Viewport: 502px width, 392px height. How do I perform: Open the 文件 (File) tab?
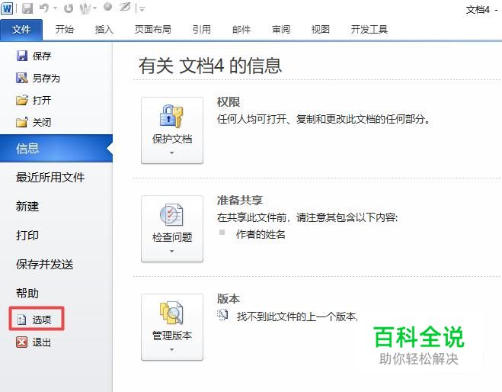tap(21, 30)
